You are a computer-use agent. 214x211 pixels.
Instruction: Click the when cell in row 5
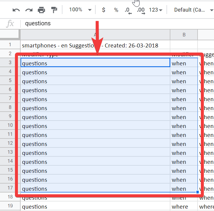[x=184, y=80]
